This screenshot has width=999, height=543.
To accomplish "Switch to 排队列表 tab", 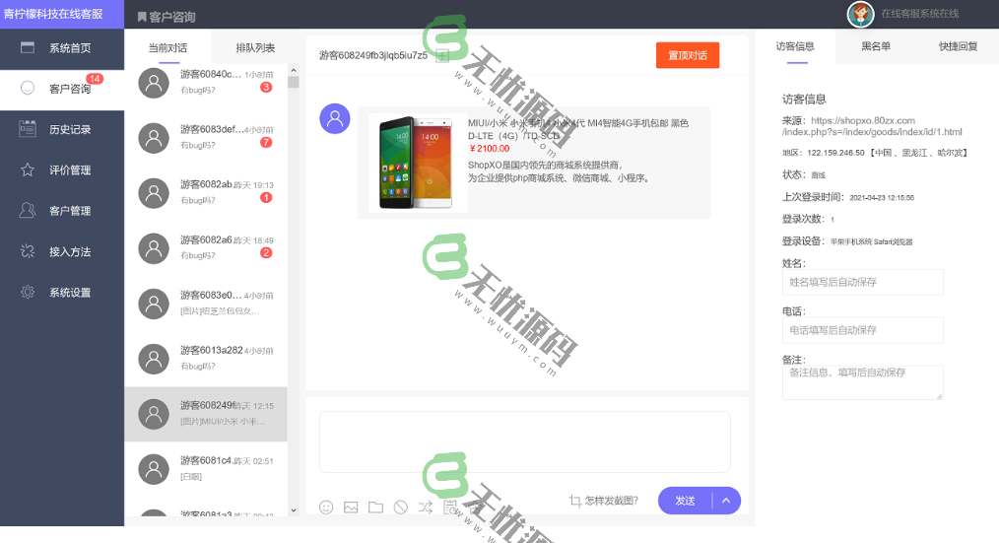I will (x=255, y=48).
